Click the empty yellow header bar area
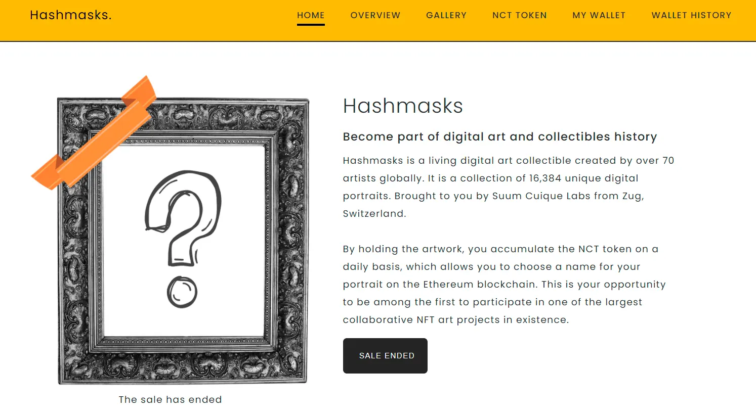This screenshot has height=418, width=756. click(202, 20)
